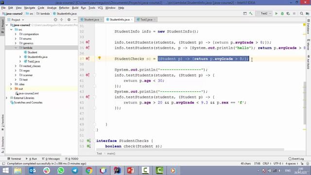Open WhatsApp from the taskbar

click(61, 171)
